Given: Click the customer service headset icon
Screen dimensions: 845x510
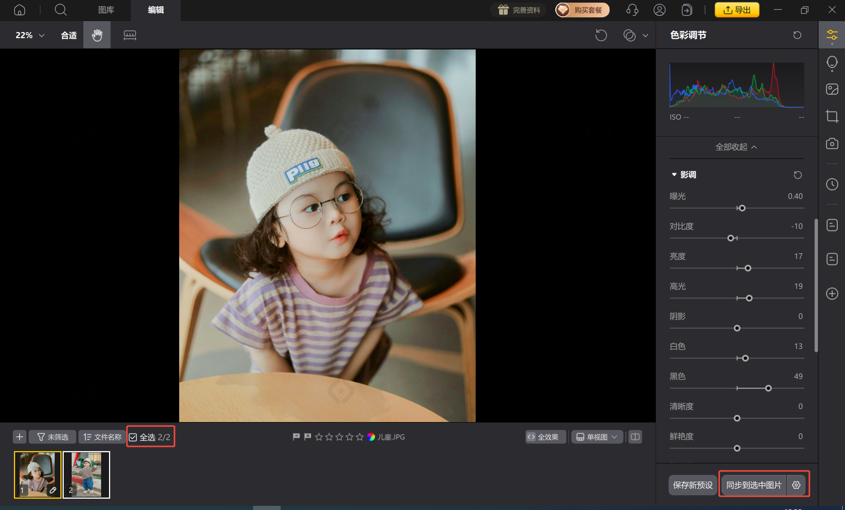Looking at the screenshot, I should (x=632, y=10).
